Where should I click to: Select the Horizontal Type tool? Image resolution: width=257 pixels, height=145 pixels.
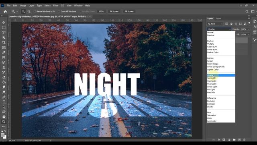4,102
